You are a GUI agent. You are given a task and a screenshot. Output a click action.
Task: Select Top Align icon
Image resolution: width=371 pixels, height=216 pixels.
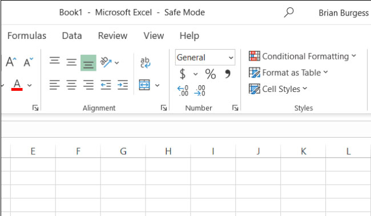tap(54, 61)
